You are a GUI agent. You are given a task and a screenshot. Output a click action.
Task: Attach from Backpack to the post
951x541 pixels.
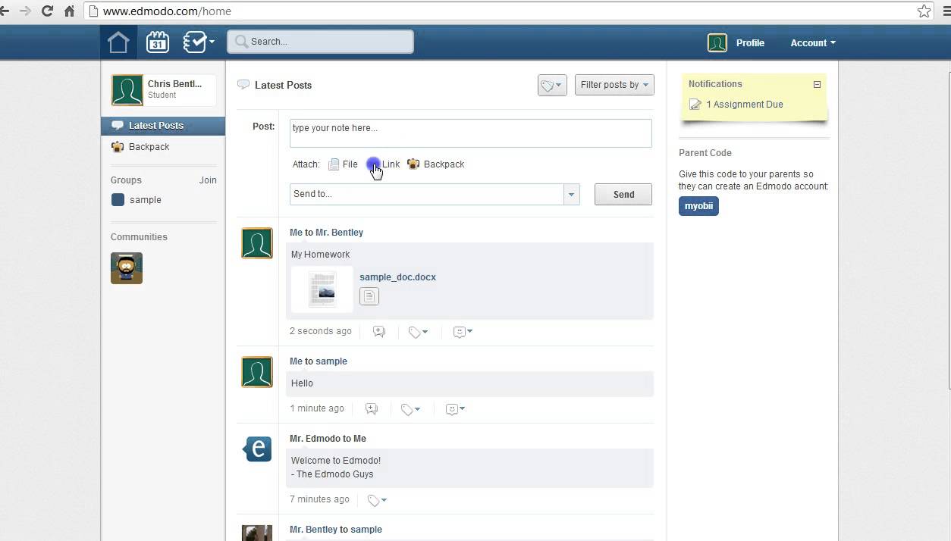coord(436,164)
